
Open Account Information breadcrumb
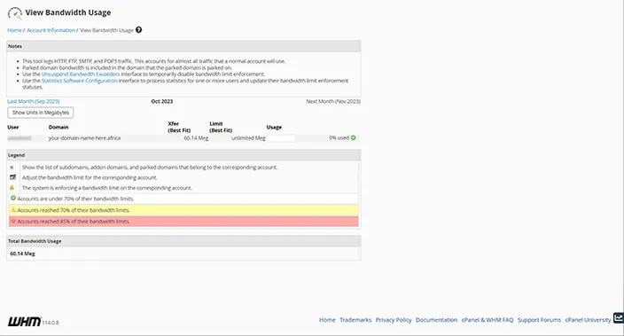pyautogui.click(x=51, y=30)
